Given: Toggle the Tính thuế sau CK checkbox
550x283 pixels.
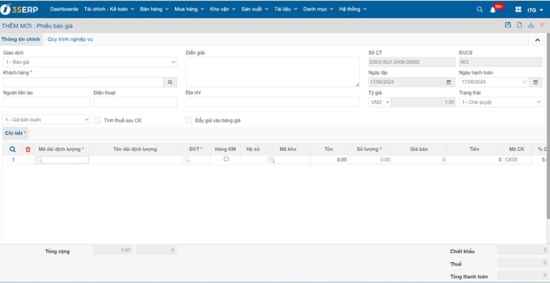Looking at the screenshot, I should click(x=97, y=120).
